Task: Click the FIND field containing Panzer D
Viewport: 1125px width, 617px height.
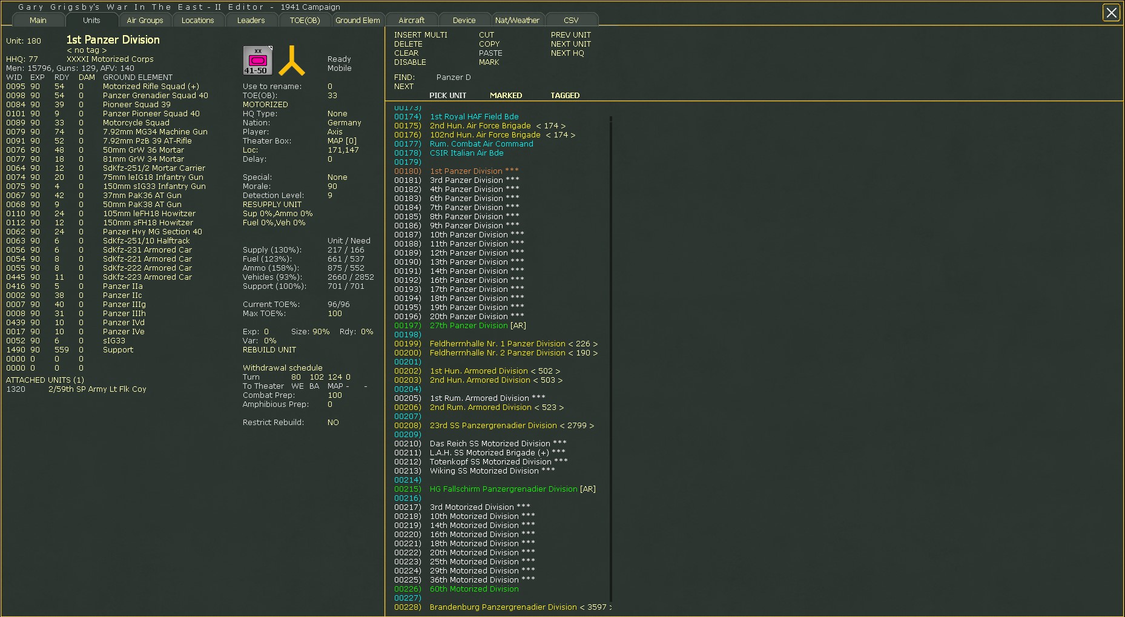Action: point(454,78)
